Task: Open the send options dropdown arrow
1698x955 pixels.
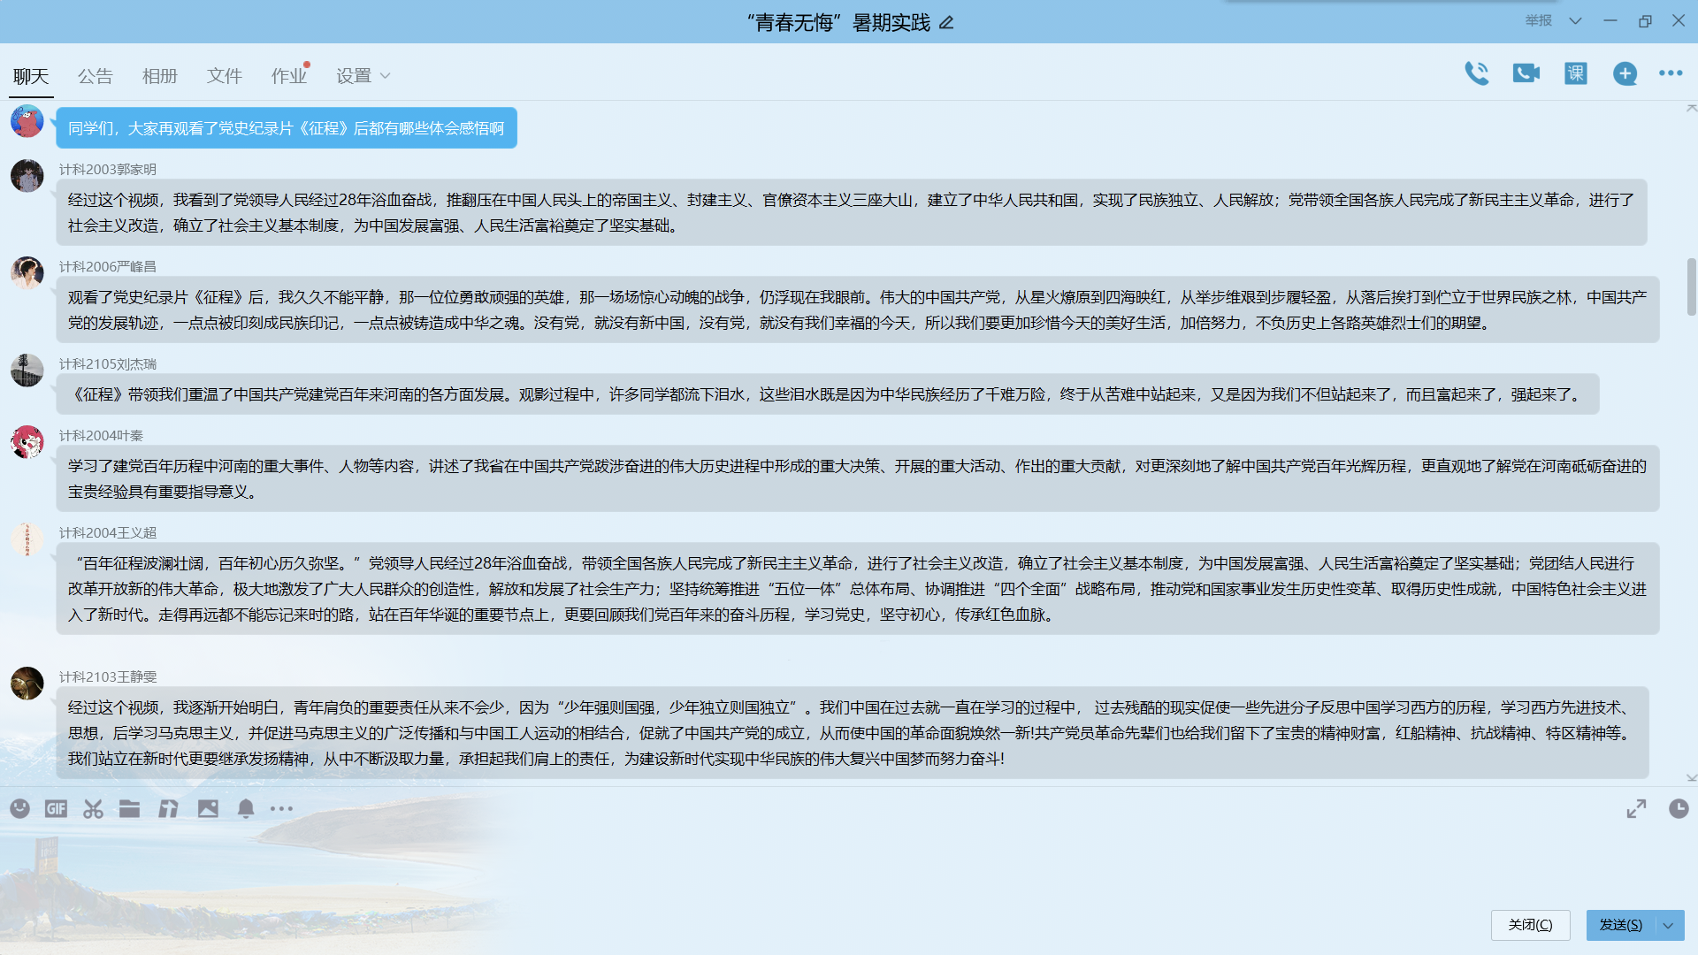Action: [1668, 925]
